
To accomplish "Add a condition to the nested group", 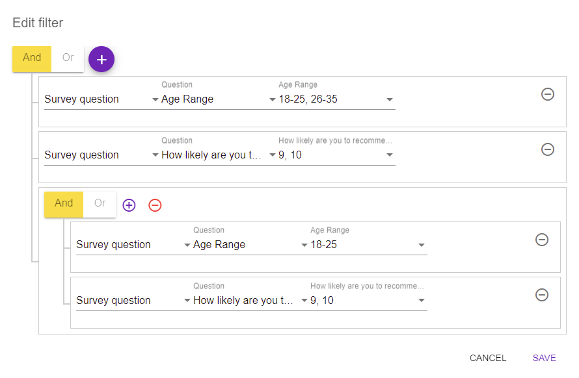I will pyautogui.click(x=129, y=205).
